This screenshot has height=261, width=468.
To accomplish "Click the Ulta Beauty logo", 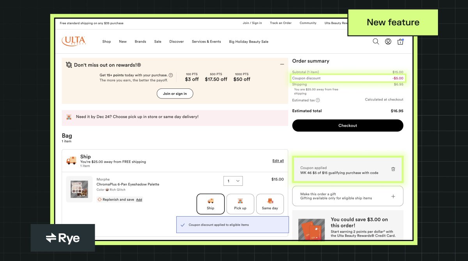I will pos(74,41).
